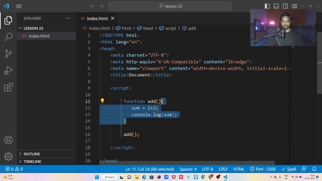Click the <title>Document</title> line

point(141,75)
